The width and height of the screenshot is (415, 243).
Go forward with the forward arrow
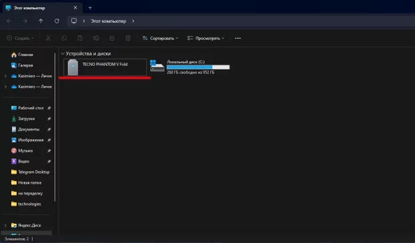[25, 21]
